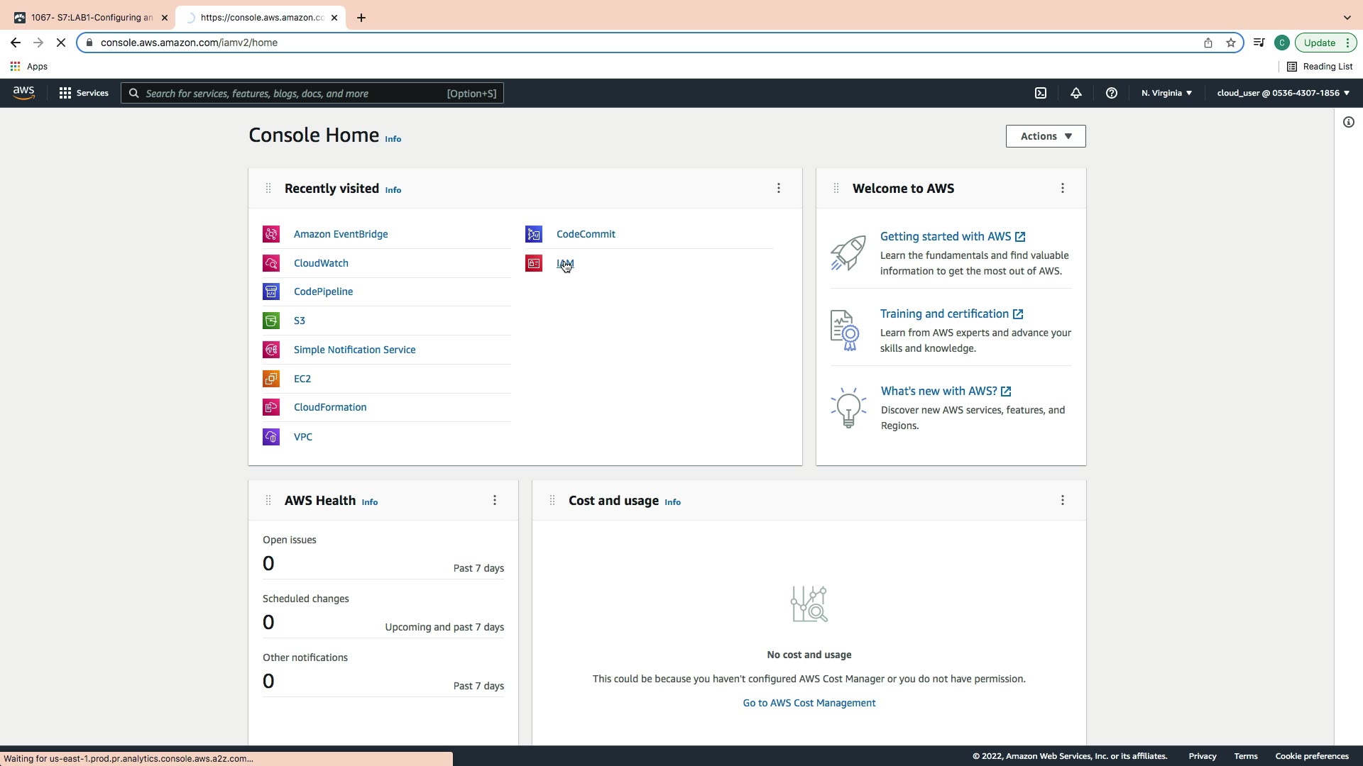Viewport: 1363px width, 766px height.
Task: Open the N. Virginia region selector
Action: pyautogui.click(x=1166, y=93)
